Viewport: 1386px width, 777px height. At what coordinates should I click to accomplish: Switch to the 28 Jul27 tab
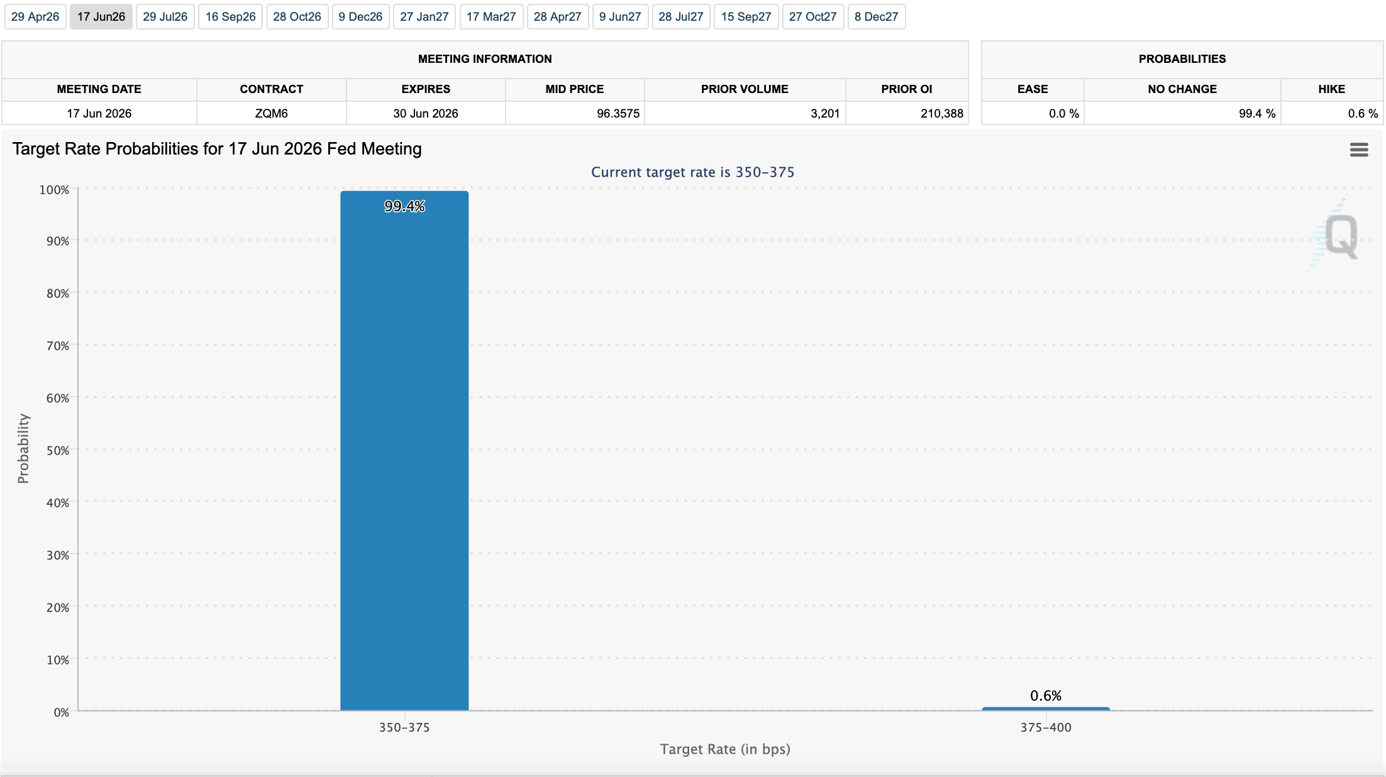tap(680, 17)
